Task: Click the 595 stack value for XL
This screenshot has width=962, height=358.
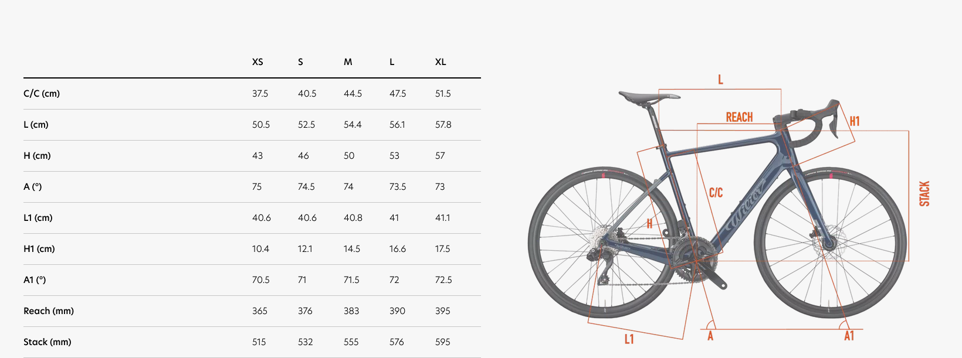Action: point(443,342)
